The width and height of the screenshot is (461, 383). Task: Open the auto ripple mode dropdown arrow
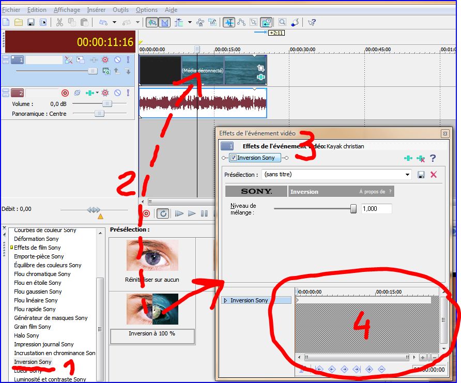pyautogui.click(x=190, y=22)
